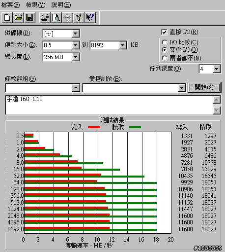Expand the 佇列深度(Q) dropdown
Image resolution: width=225 pixels, height=252 pixels.
216,69
